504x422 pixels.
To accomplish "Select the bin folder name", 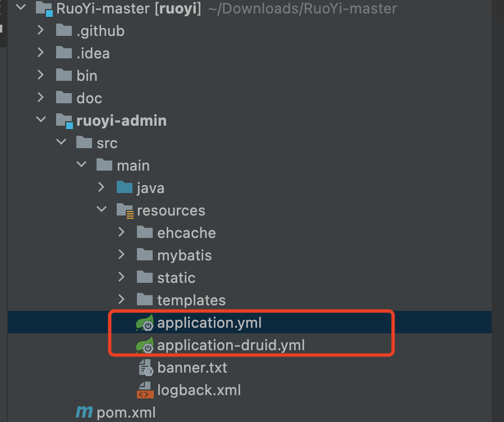I will coord(87,76).
